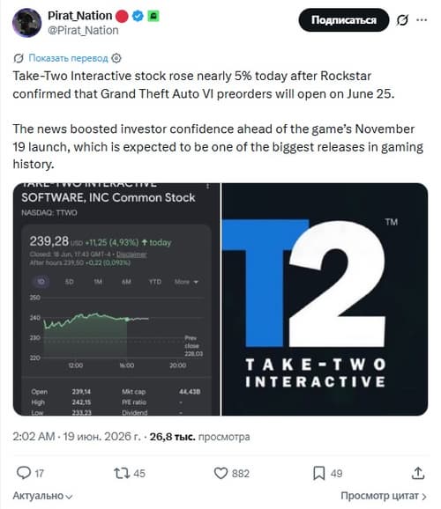Open Pirat_Nation profile avatar
This screenshot has height=509, width=441.
pos(26,23)
